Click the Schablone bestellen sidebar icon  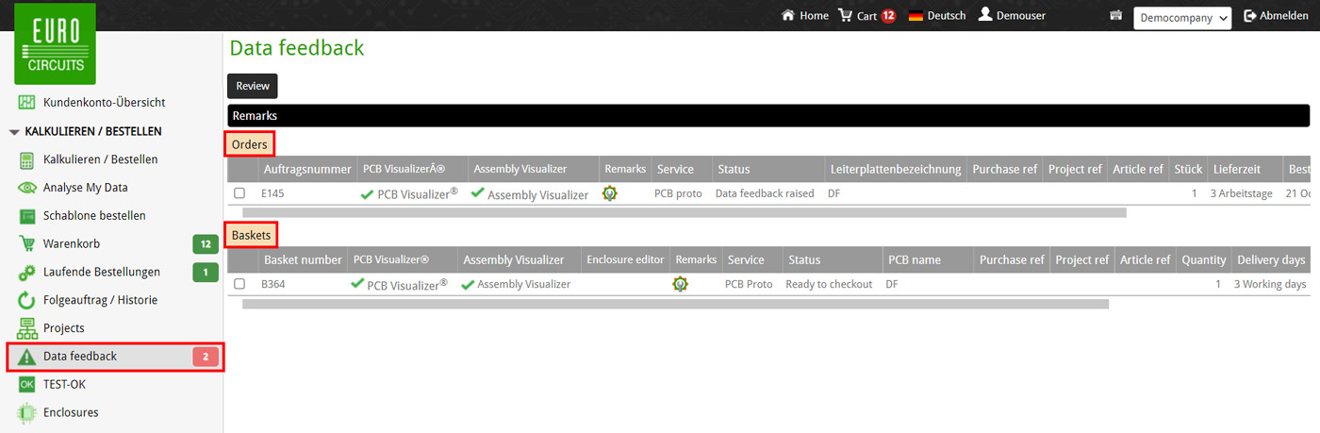tap(26, 216)
